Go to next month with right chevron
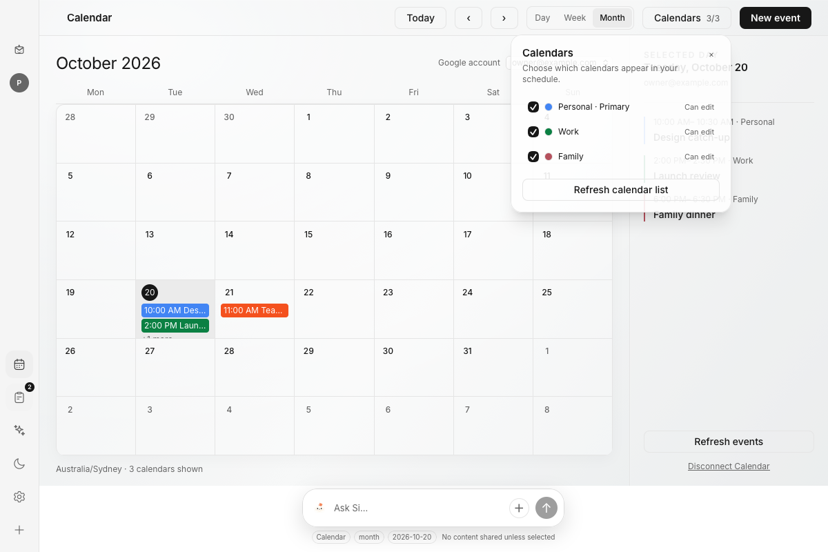The image size is (828, 552). [x=504, y=18]
